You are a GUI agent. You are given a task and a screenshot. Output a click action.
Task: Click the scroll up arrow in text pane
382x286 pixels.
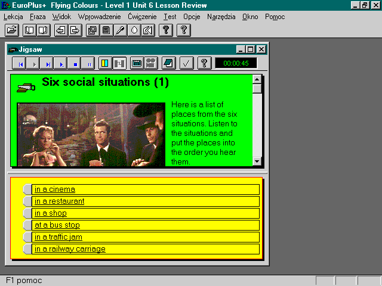click(257, 79)
